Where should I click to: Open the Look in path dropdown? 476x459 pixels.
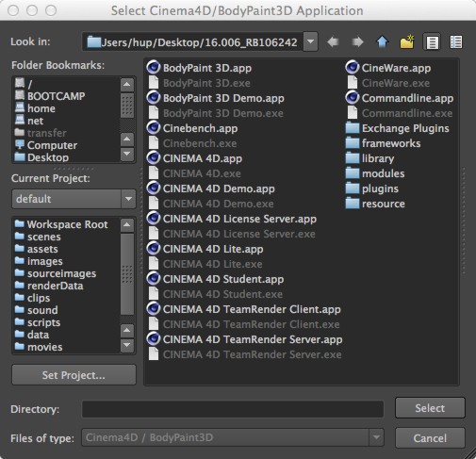click(310, 41)
